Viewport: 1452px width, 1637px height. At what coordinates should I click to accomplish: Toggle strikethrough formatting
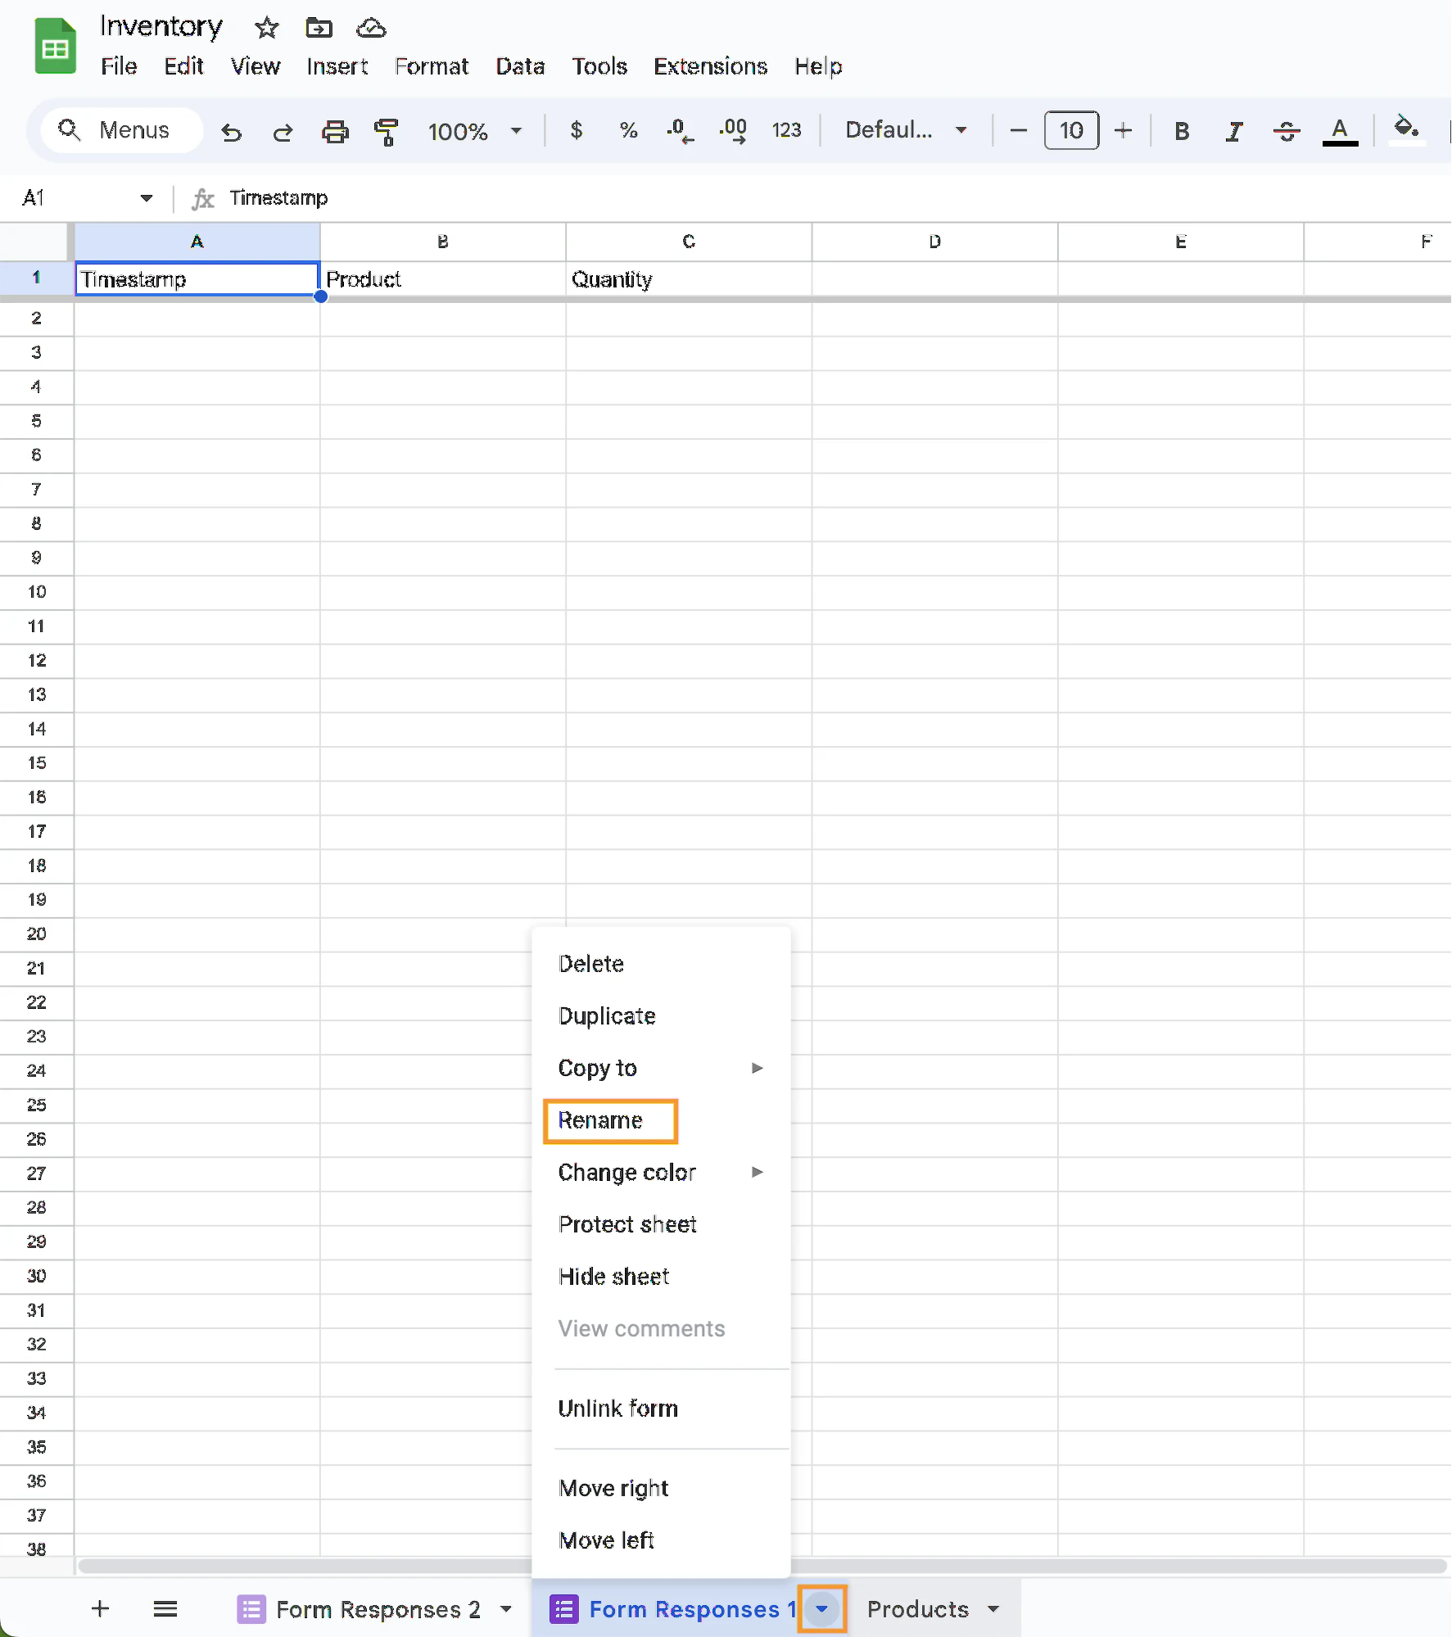pos(1287,131)
